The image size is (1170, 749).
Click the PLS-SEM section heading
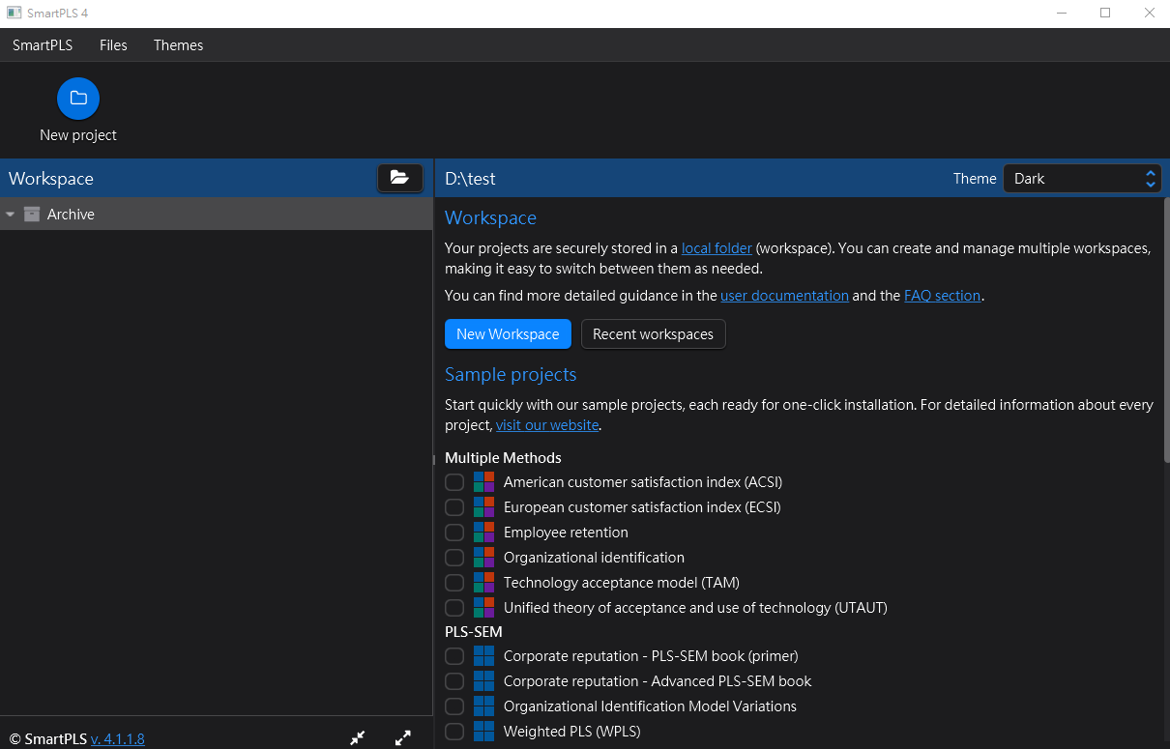click(474, 632)
